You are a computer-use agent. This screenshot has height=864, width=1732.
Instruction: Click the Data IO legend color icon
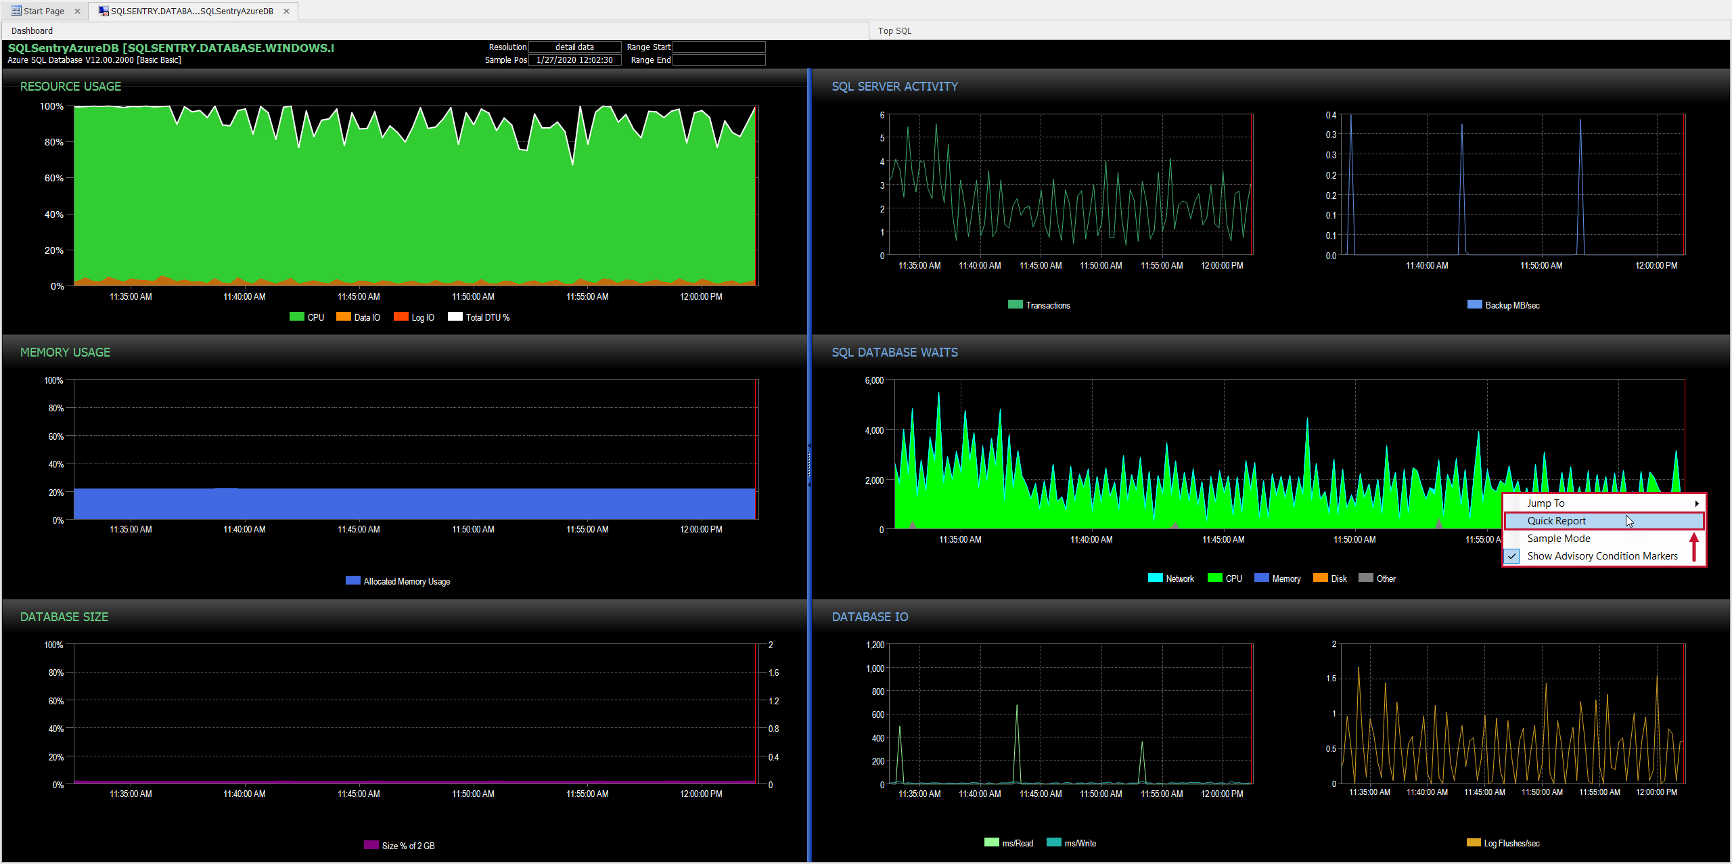click(343, 317)
